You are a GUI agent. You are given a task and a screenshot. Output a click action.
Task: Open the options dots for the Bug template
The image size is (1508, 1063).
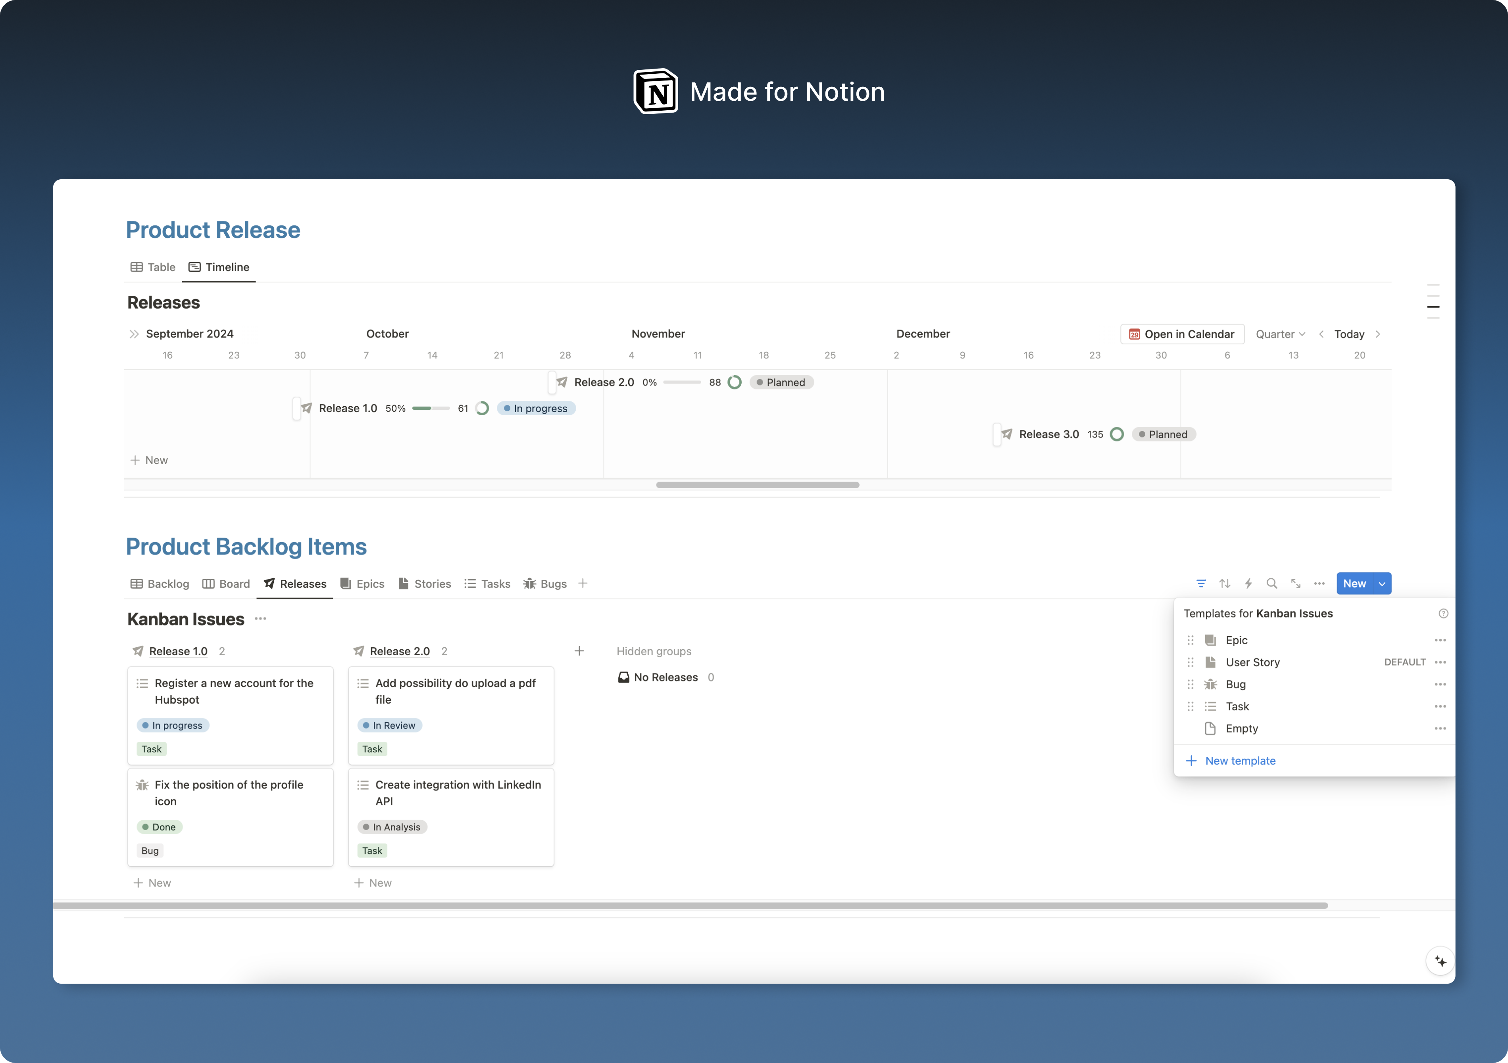[1440, 684]
